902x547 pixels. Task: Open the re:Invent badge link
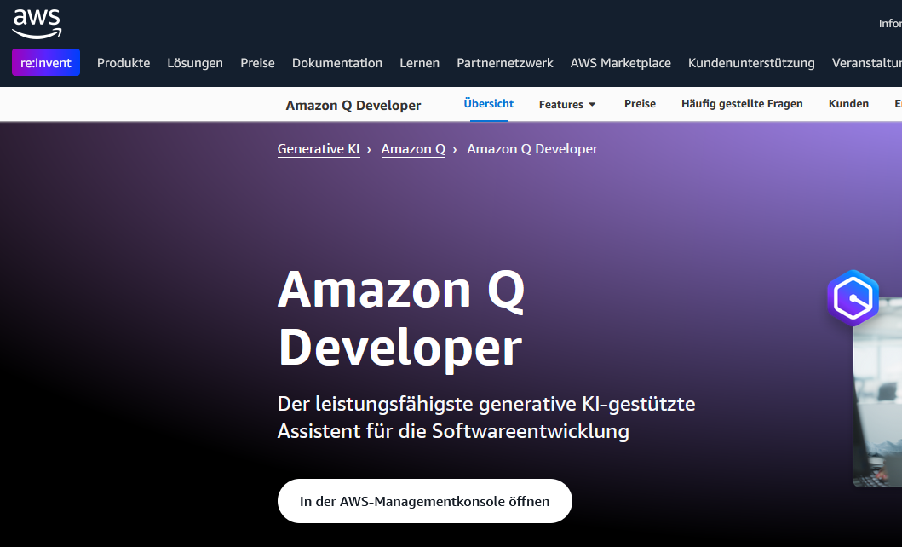[x=46, y=63]
